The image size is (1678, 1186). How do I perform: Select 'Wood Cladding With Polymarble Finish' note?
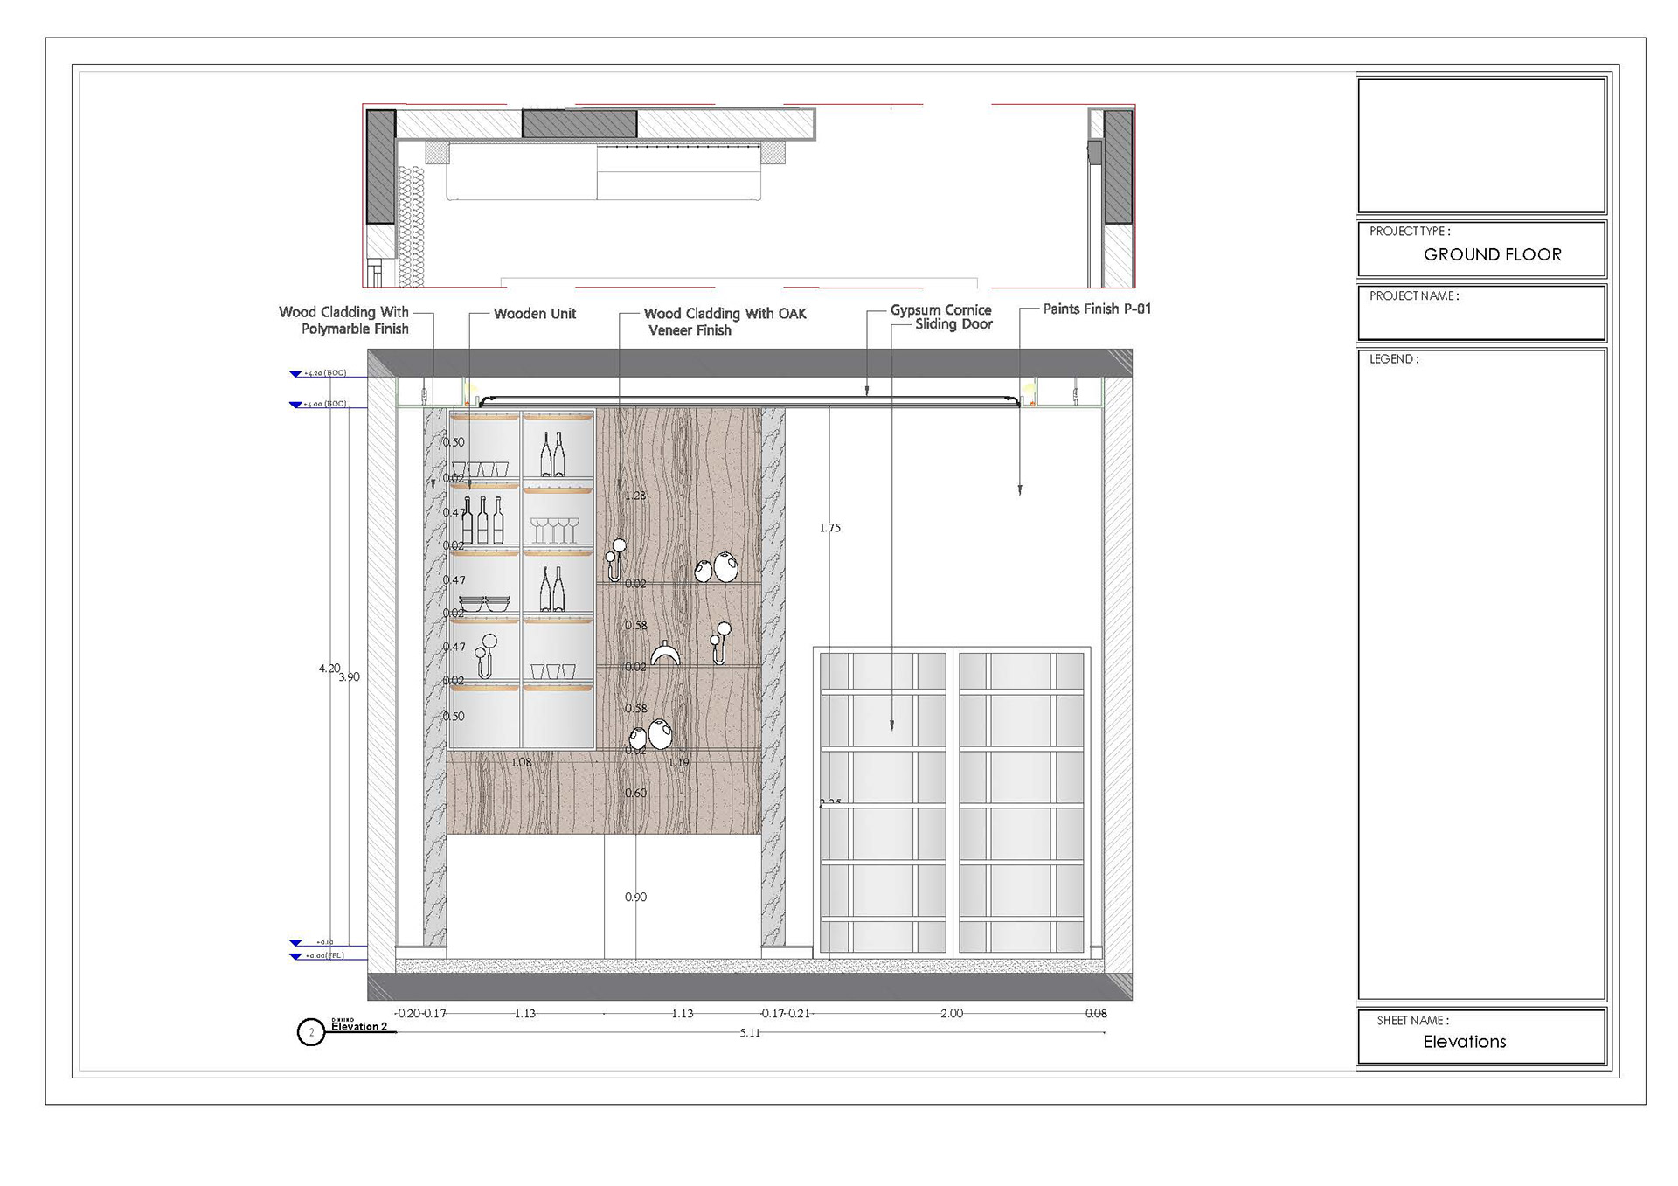346,320
